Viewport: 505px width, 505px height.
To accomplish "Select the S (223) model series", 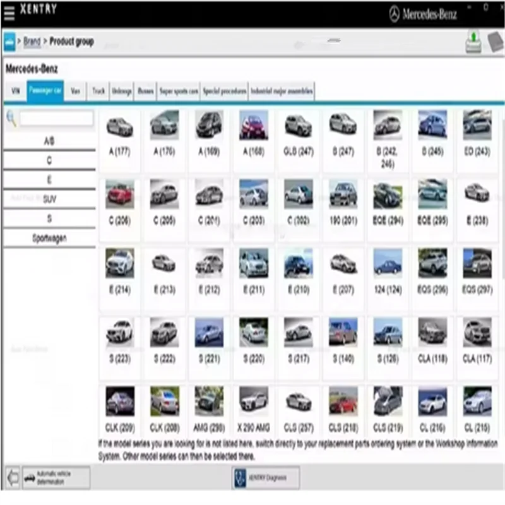I will click(x=120, y=348).
